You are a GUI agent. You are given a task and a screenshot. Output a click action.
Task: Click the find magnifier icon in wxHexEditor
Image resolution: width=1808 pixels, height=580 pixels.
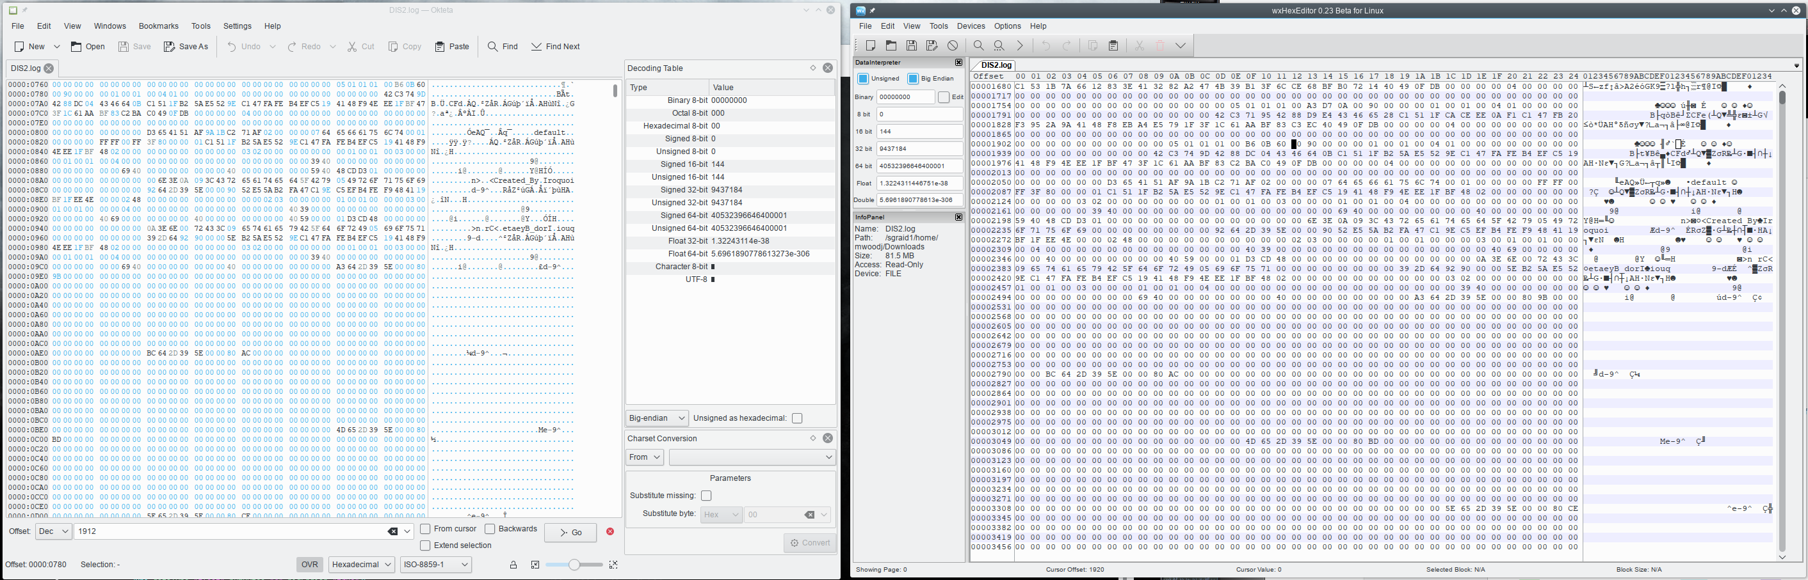click(978, 45)
